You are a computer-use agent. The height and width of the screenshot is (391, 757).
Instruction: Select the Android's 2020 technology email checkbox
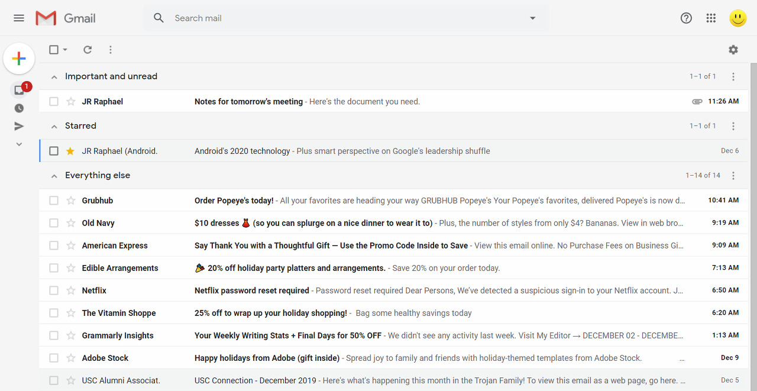pyautogui.click(x=54, y=151)
